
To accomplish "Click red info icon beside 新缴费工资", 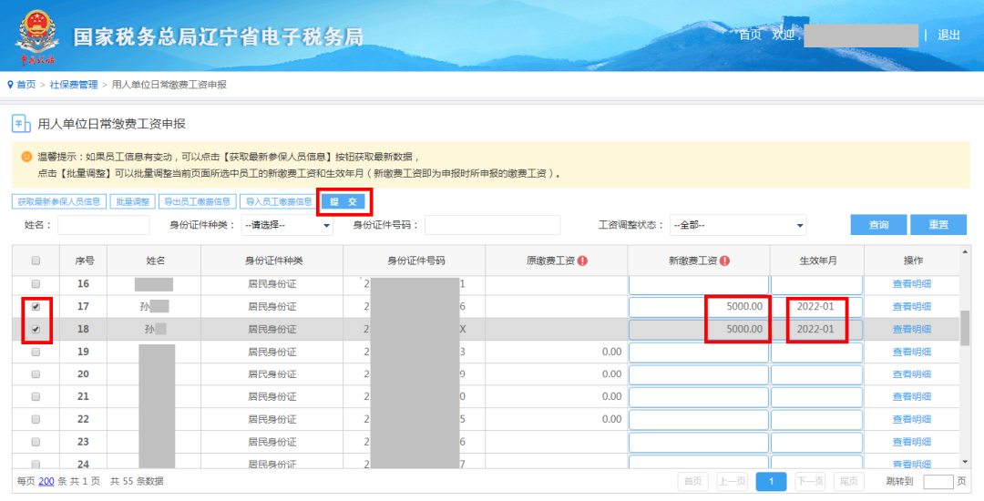I will (725, 261).
